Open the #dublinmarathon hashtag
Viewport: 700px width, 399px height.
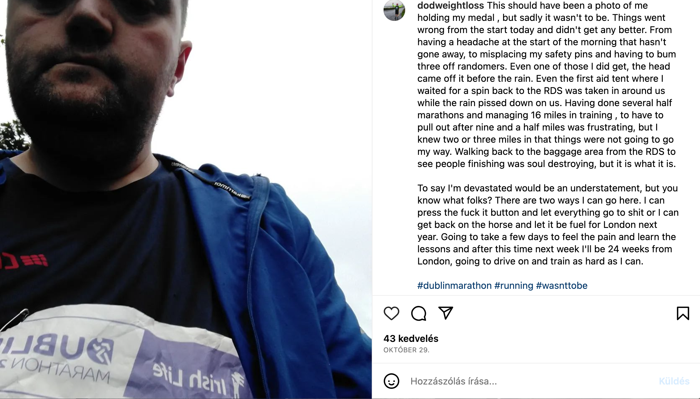point(454,286)
